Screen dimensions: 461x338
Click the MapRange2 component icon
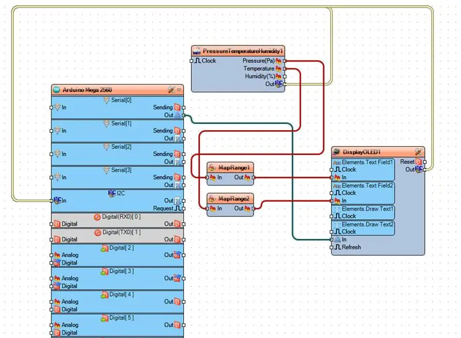(x=211, y=199)
